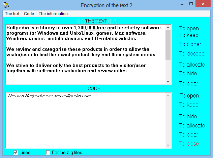Click inside THE TEXT field on the Softpedia paragraph

coord(83,33)
